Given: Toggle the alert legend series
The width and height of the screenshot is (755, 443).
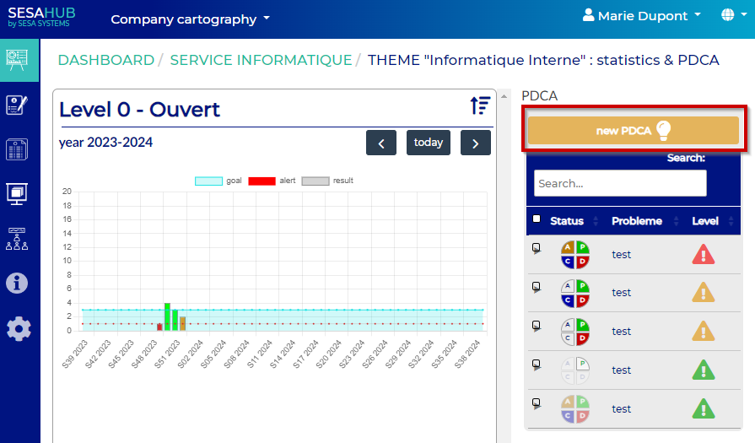Looking at the screenshot, I should coord(272,181).
